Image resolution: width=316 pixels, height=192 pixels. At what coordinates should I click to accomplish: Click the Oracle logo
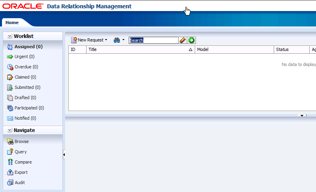pyautogui.click(x=23, y=6)
